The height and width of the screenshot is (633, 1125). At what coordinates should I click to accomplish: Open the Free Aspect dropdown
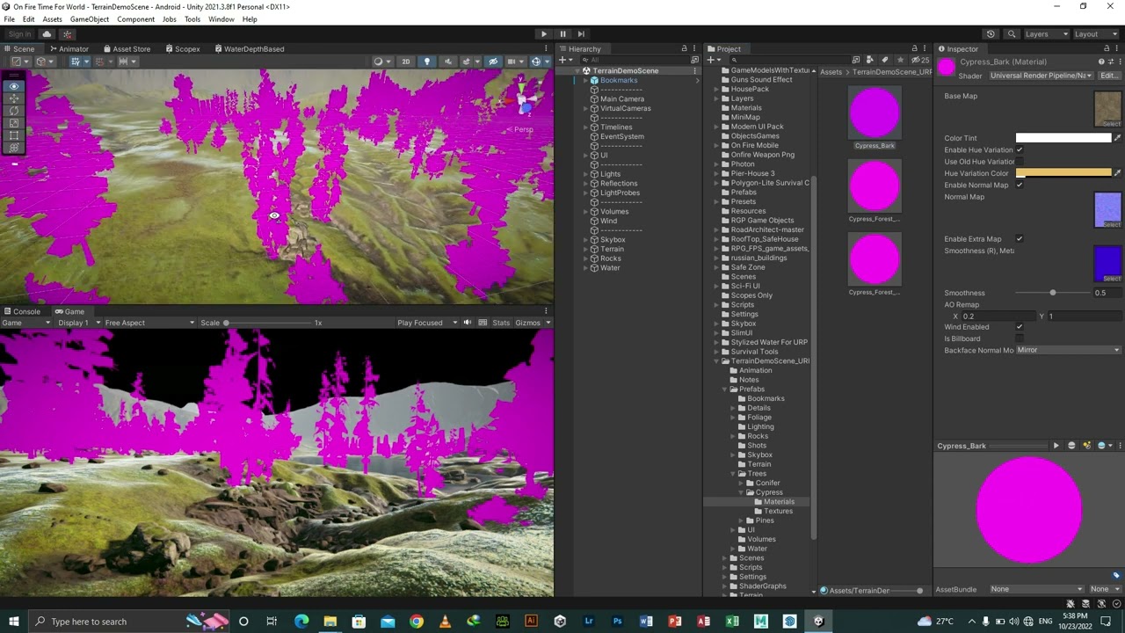149,323
